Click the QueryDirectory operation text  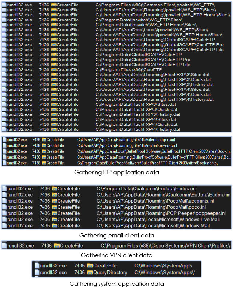click(110, 273)
